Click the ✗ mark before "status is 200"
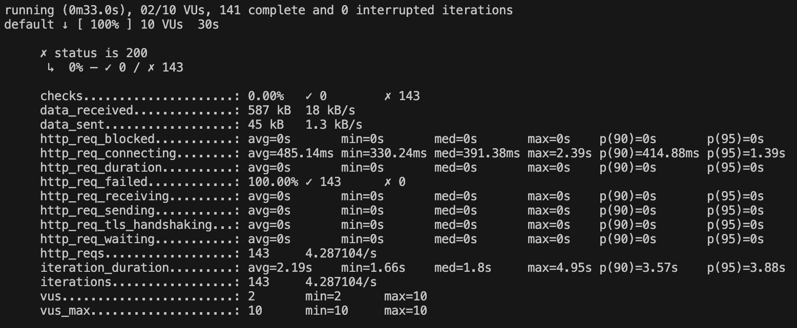 [44, 53]
